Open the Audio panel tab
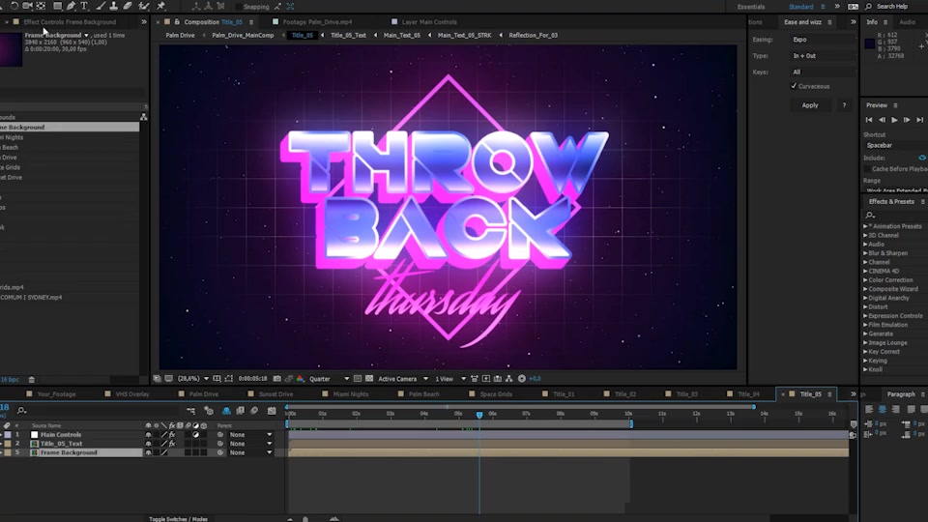The image size is (928, 522). [907, 21]
